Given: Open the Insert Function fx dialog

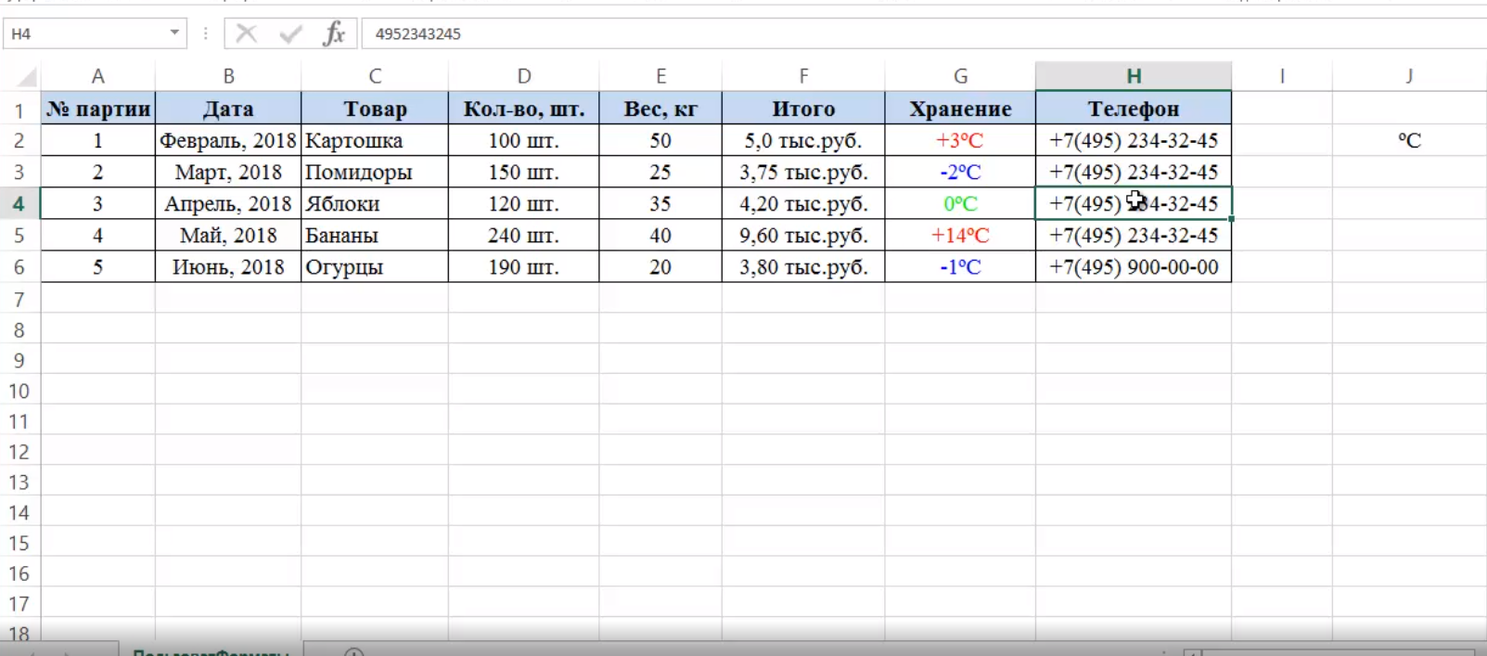Looking at the screenshot, I should point(334,33).
